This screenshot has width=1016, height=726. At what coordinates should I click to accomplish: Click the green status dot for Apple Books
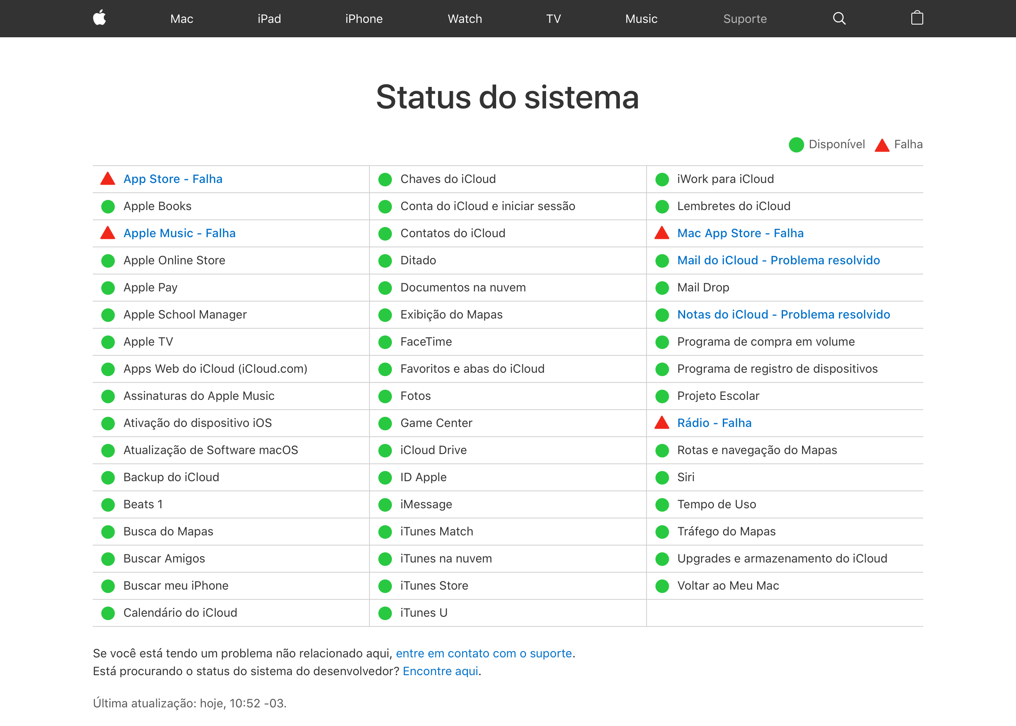108,207
